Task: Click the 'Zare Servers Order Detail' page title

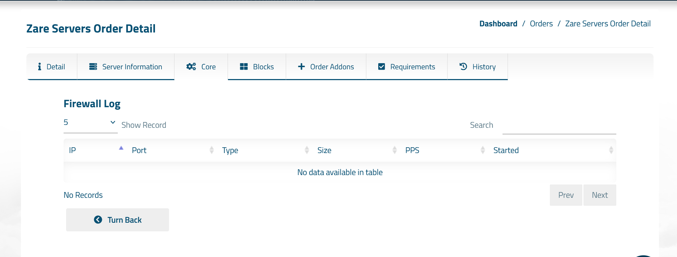Action: (91, 29)
